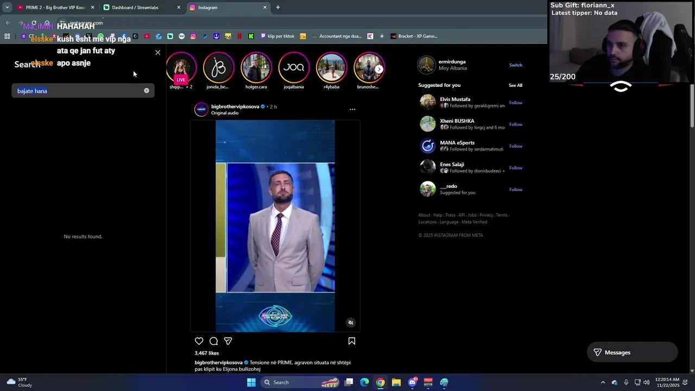Click the search field containing 'bajate hana'

click(83, 91)
